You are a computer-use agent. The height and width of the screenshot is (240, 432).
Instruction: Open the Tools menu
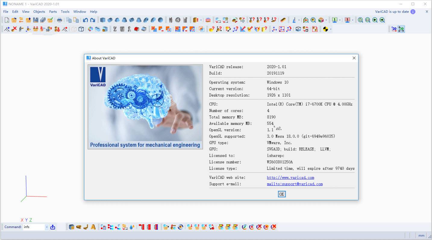coord(65,11)
